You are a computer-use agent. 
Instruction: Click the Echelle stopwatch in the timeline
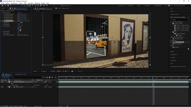(13, 85)
